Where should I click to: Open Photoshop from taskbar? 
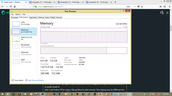(54, 94)
